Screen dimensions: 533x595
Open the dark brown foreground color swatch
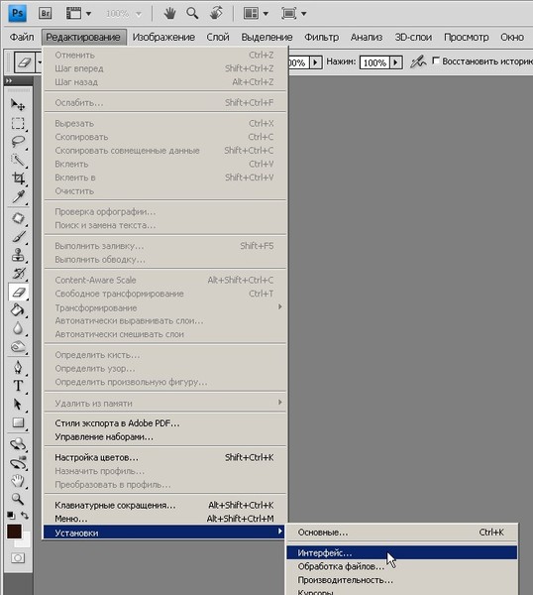coord(14,532)
